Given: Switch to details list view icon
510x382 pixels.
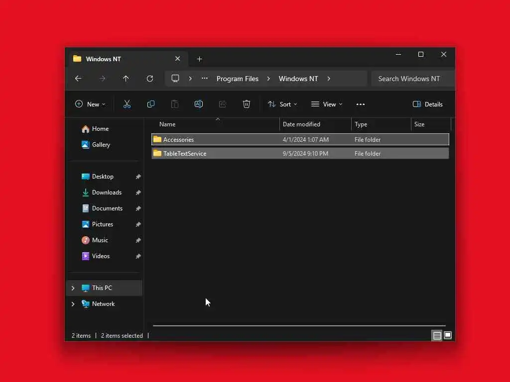Looking at the screenshot, I should point(437,335).
